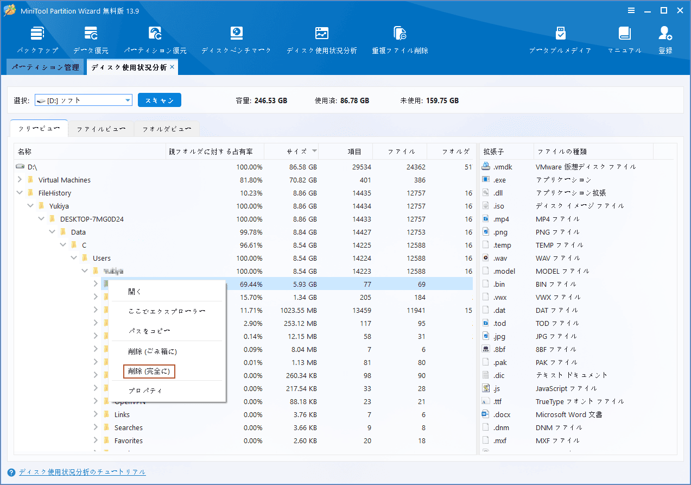Choose 開く (Open) in the context menu
The image size is (691, 485).
click(x=167, y=292)
